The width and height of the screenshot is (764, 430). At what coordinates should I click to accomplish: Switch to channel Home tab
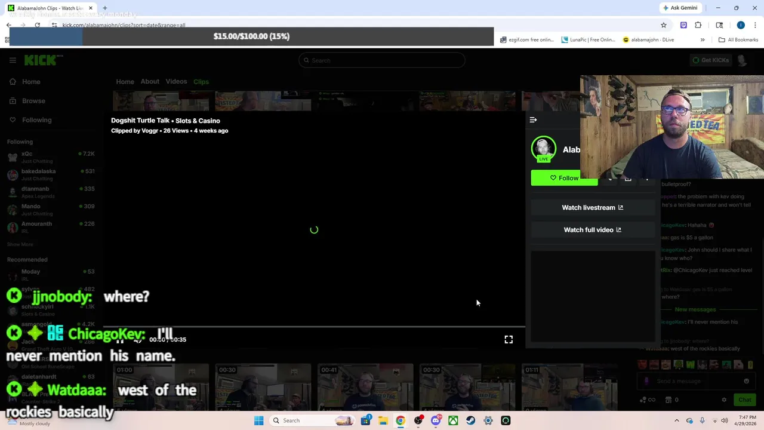click(x=125, y=82)
